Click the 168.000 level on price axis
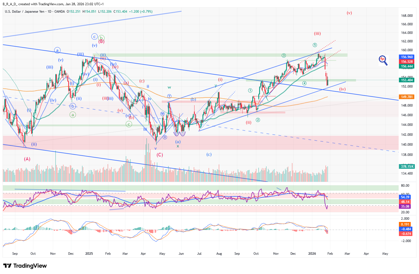 [407, 16]
